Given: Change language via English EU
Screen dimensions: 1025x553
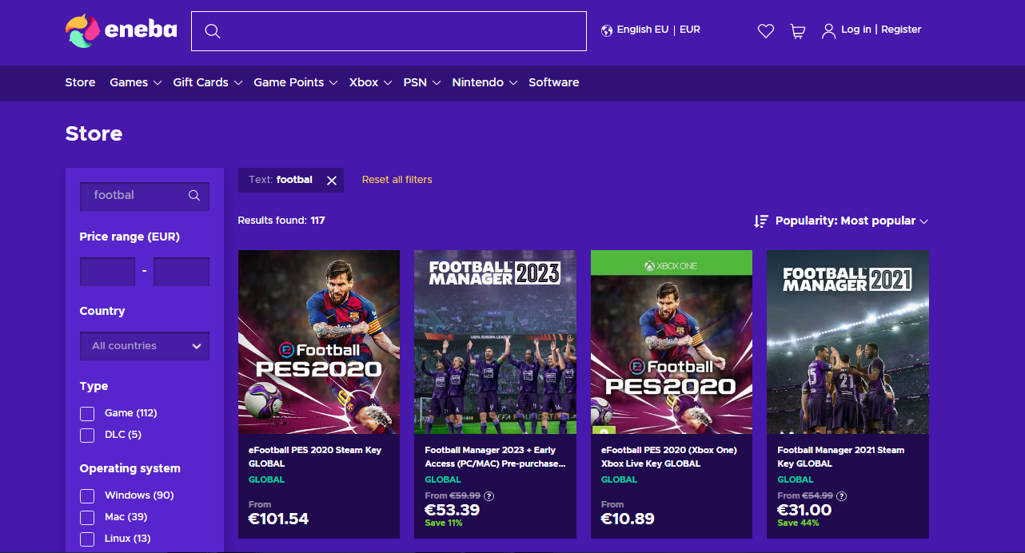Looking at the screenshot, I should (642, 30).
